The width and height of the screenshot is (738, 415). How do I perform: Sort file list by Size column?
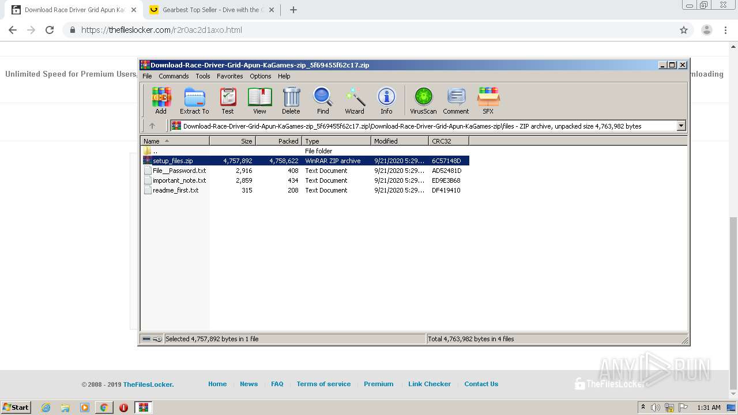click(233, 141)
